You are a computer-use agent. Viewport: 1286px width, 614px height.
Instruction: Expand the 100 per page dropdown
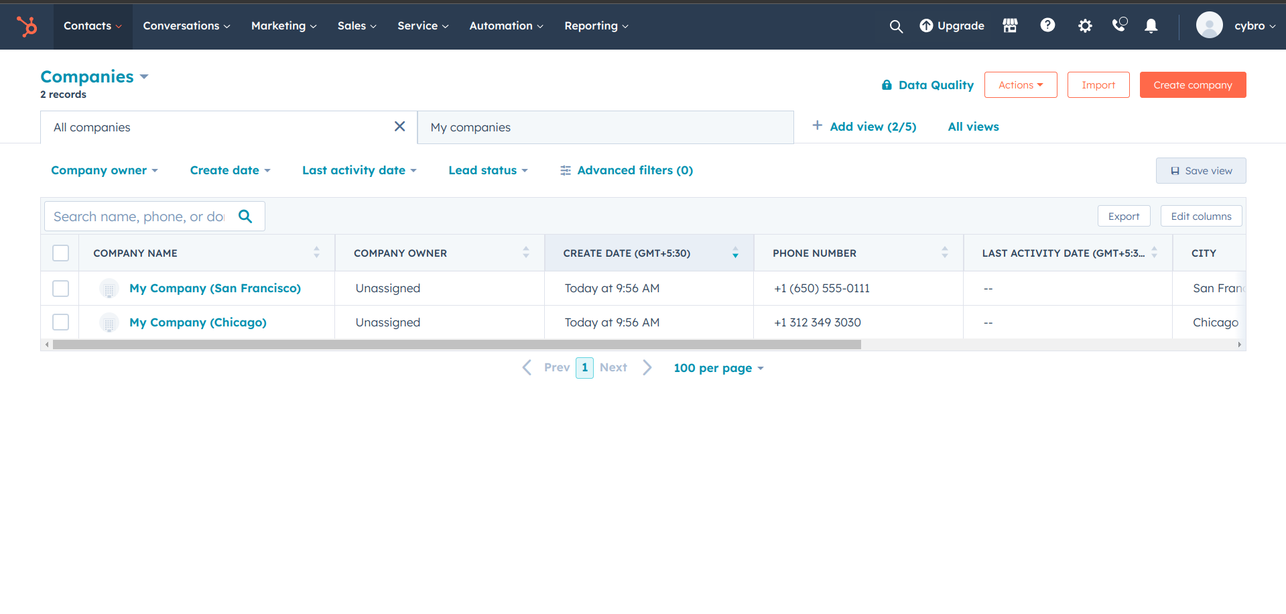[718, 368]
